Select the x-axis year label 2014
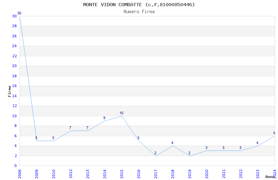The width and height of the screenshot is (278, 180). (x=105, y=174)
